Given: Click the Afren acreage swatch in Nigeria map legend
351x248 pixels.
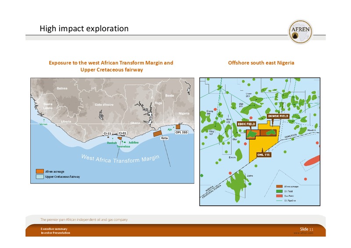Looking at the screenshot, I should click(x=279, y=187).
